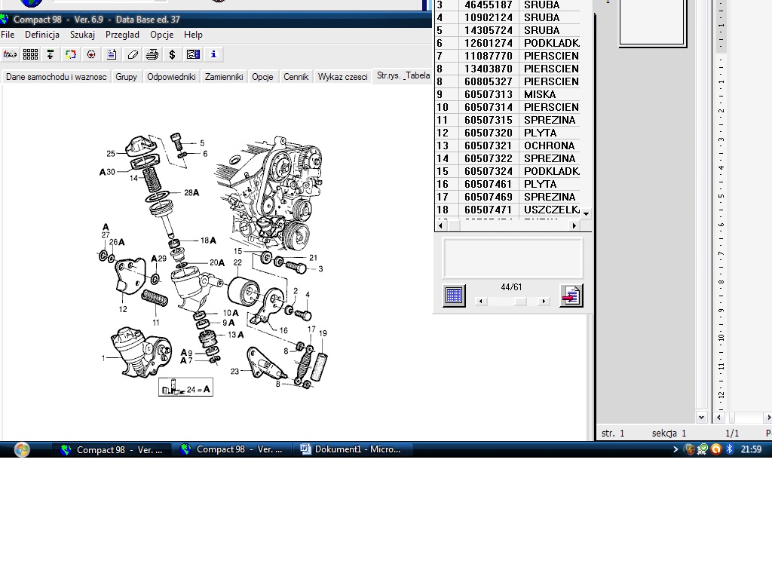Click the eraser icon in the toolbar
Viewport: 772px width, 579px height.
coord(133,54)
